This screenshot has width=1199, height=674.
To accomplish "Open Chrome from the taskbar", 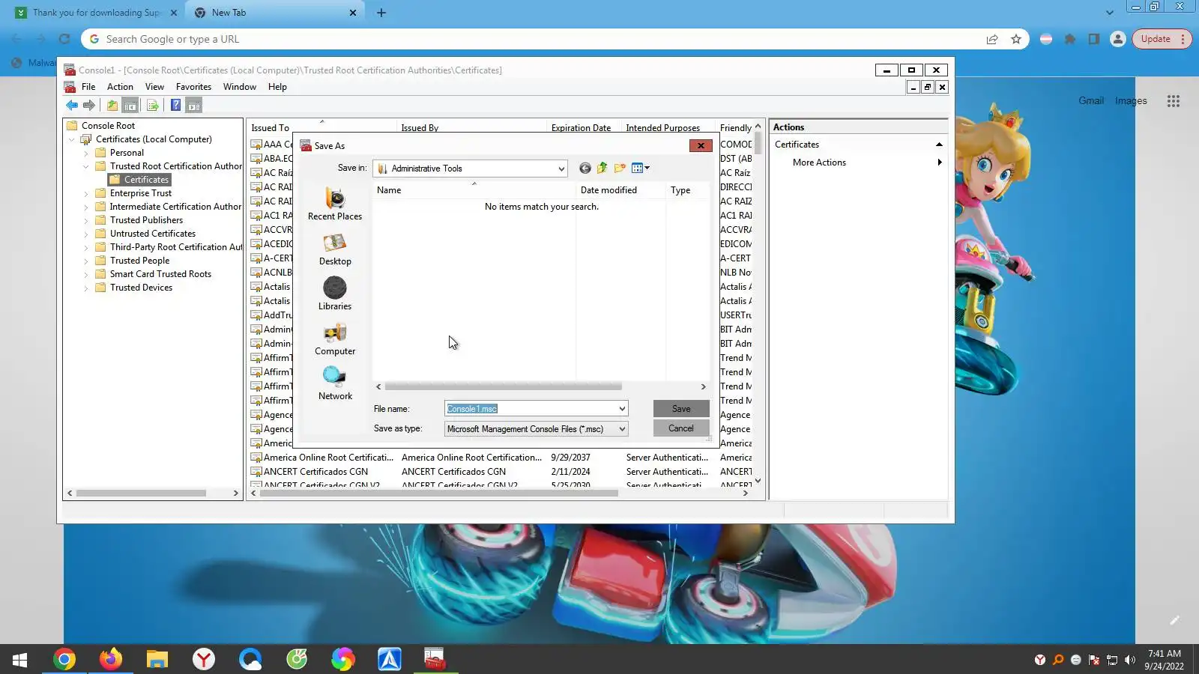I will tap(64, 659).
